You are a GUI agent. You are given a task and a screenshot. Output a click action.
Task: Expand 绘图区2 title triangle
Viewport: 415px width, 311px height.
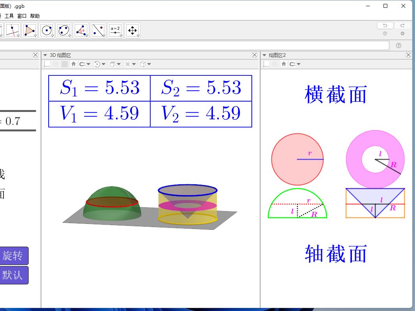tap(264, 55)
